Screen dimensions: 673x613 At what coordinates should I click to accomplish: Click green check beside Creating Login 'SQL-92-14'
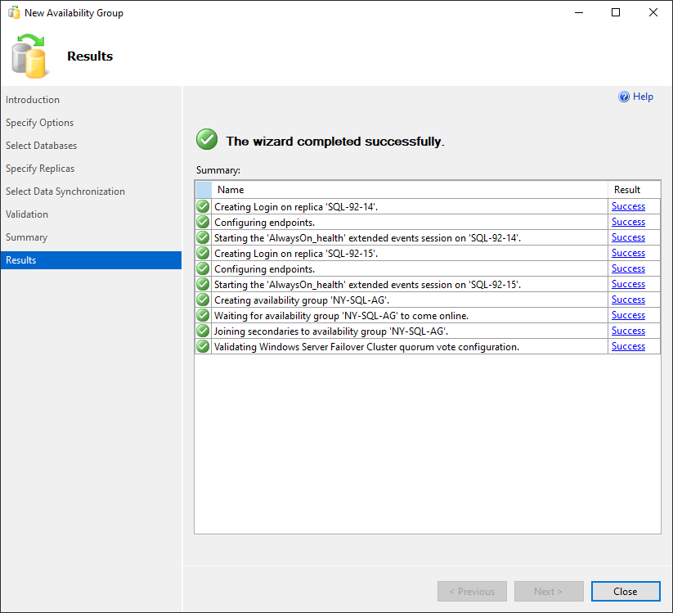point(203,206)
